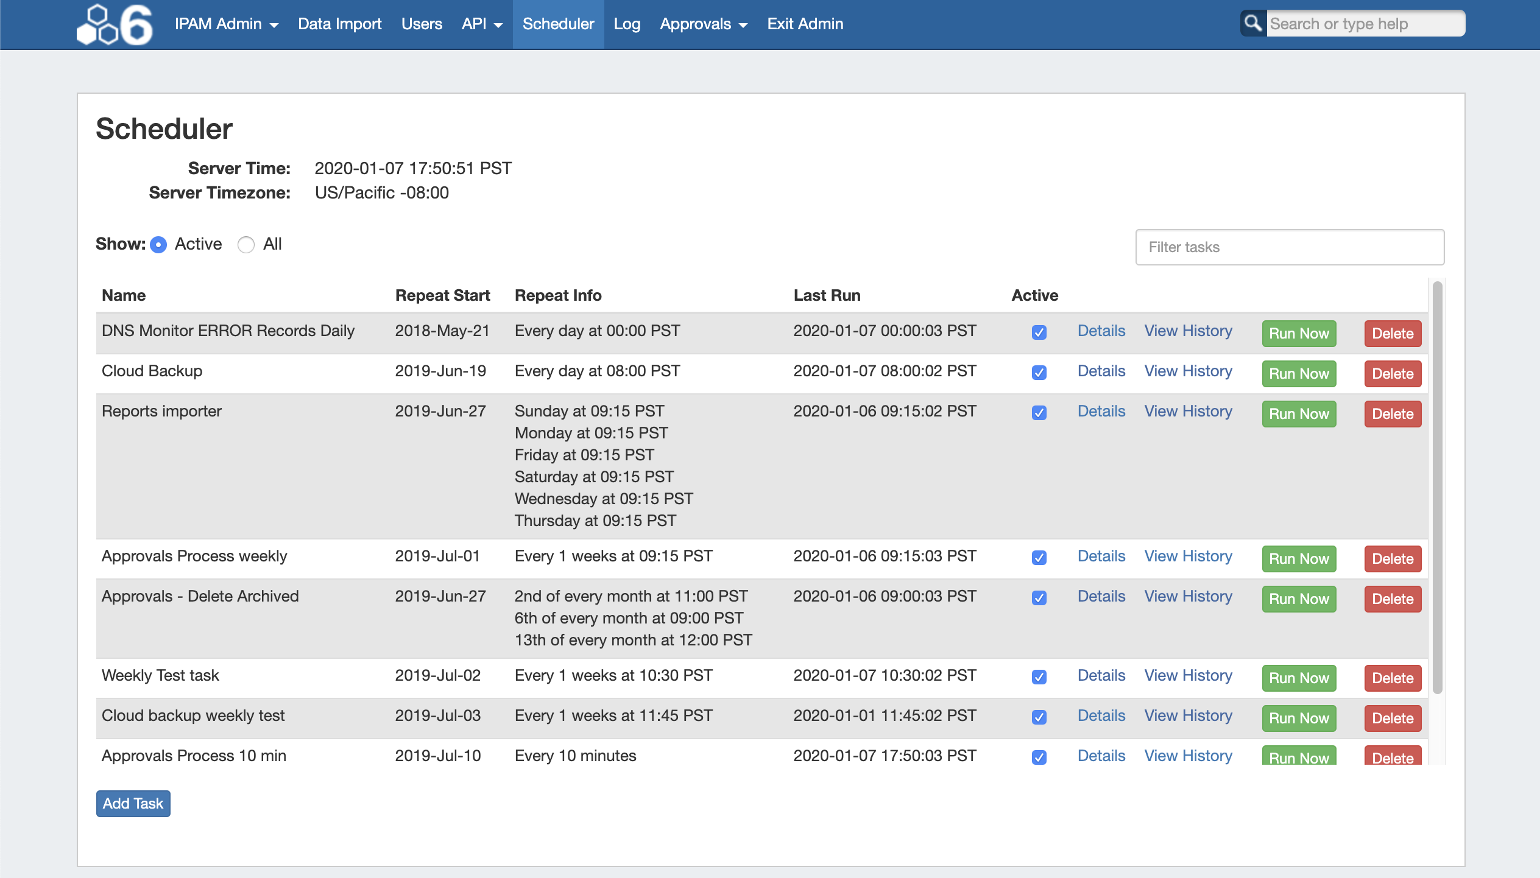Expand the IPAM Admin dropdown menu
1540x878 pixels.
coord(226,24)
